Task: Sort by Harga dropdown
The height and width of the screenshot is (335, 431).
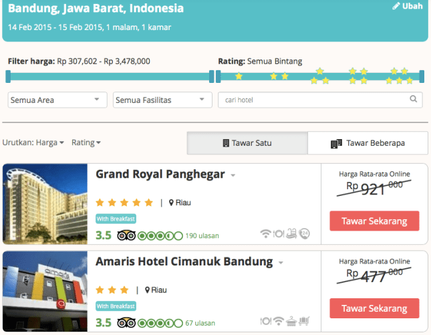Action: click(x=49, y=142)
